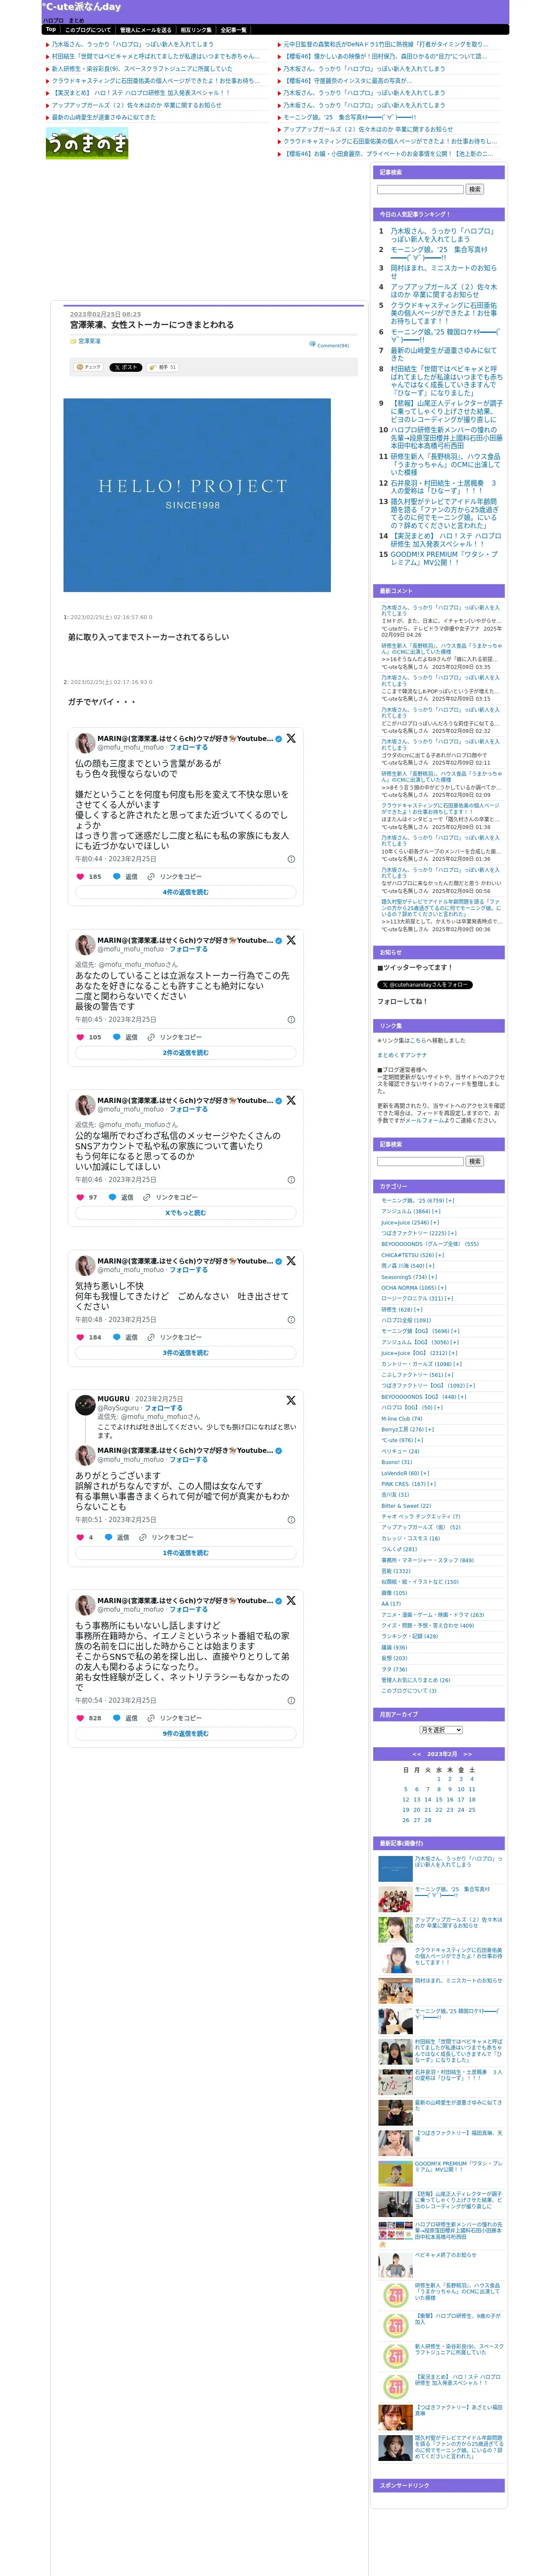Viewport: 551px width, 2576px height.
Task: Expand the ℃-ute (976) category [+]
Action: coord(418,1441)
